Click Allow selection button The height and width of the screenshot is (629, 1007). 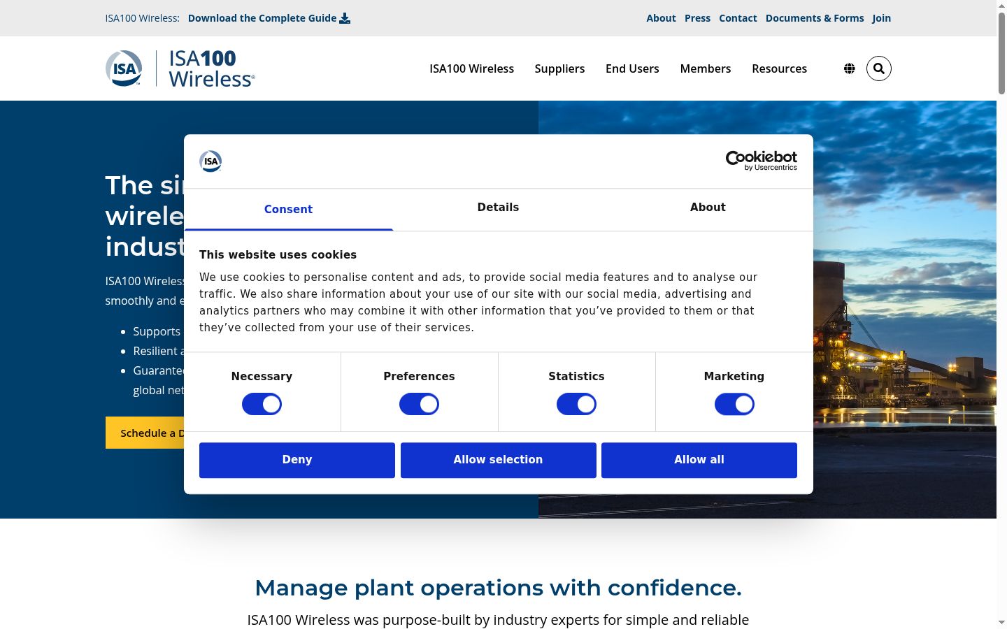coord(498,460)
